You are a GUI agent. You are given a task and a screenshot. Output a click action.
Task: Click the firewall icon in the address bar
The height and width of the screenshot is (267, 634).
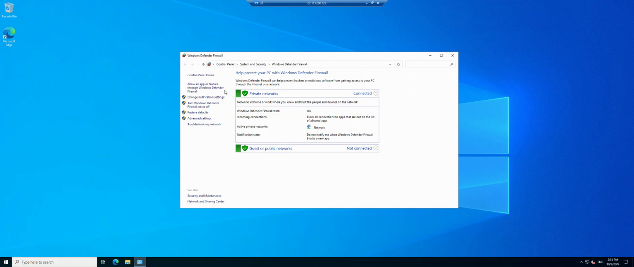[209, 64]
